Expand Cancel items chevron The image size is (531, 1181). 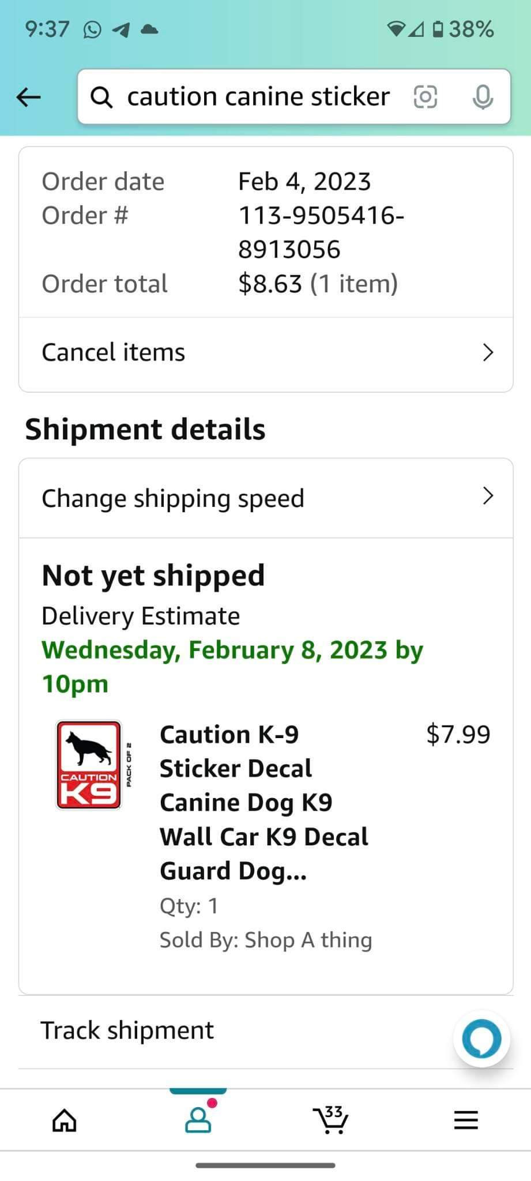pyautogui.click(x=488, y=352)
